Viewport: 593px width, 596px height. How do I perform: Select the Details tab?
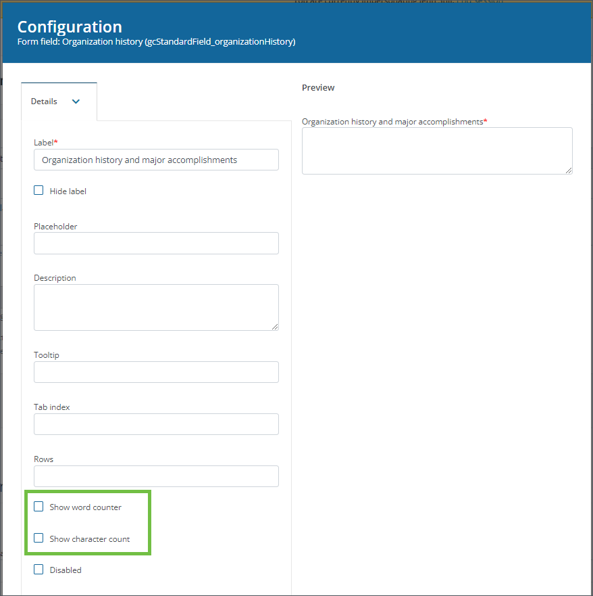(45, 101)
